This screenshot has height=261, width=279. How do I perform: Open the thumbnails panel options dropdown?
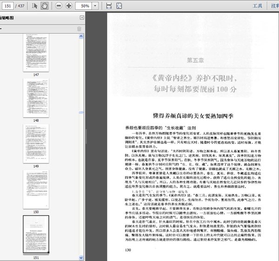pos(1,29)
